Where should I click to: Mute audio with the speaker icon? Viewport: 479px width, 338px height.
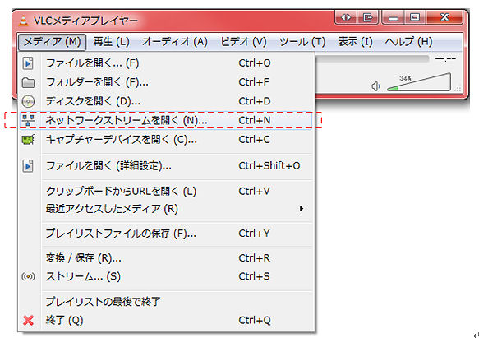click(x=375, y=86)
